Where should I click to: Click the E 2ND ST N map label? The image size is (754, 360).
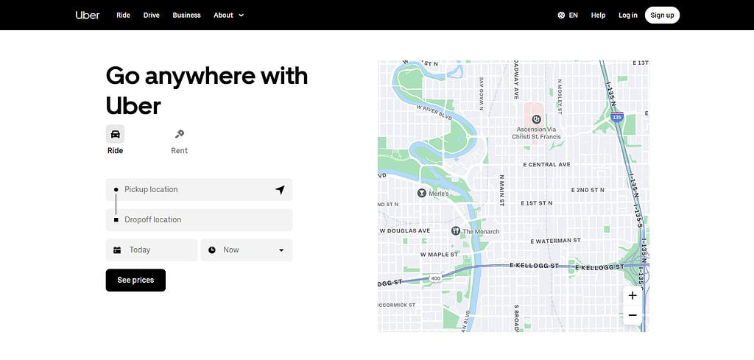click(x=588, y=191)
